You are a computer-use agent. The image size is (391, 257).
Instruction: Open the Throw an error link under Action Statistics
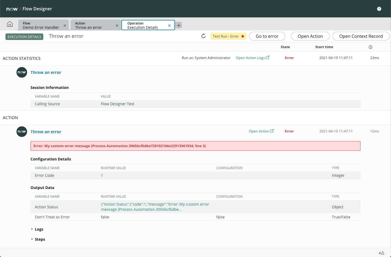click(46, 73)
